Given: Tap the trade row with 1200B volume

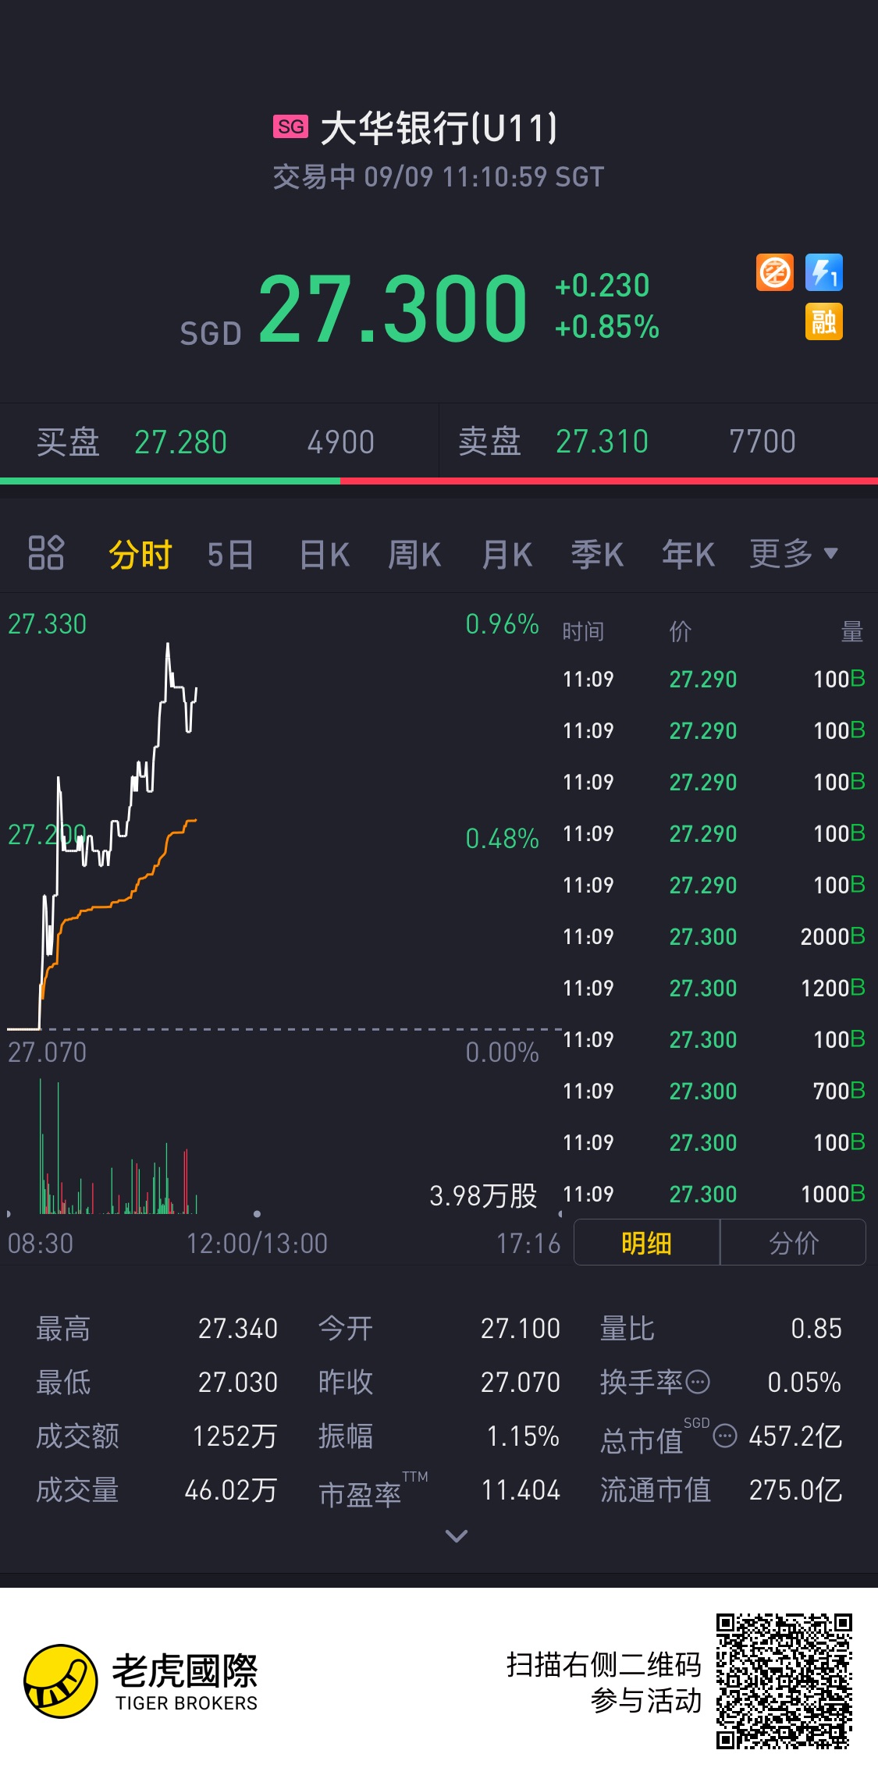Looking at the screenshot, I should click(713, 988).
